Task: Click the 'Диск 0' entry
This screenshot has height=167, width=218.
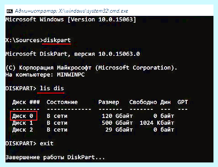Action: 23,116
